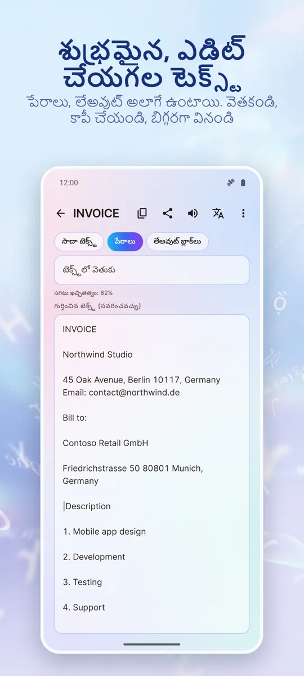
Task: Click the 1. Mobile app design line
Action: tap(104, 531)
